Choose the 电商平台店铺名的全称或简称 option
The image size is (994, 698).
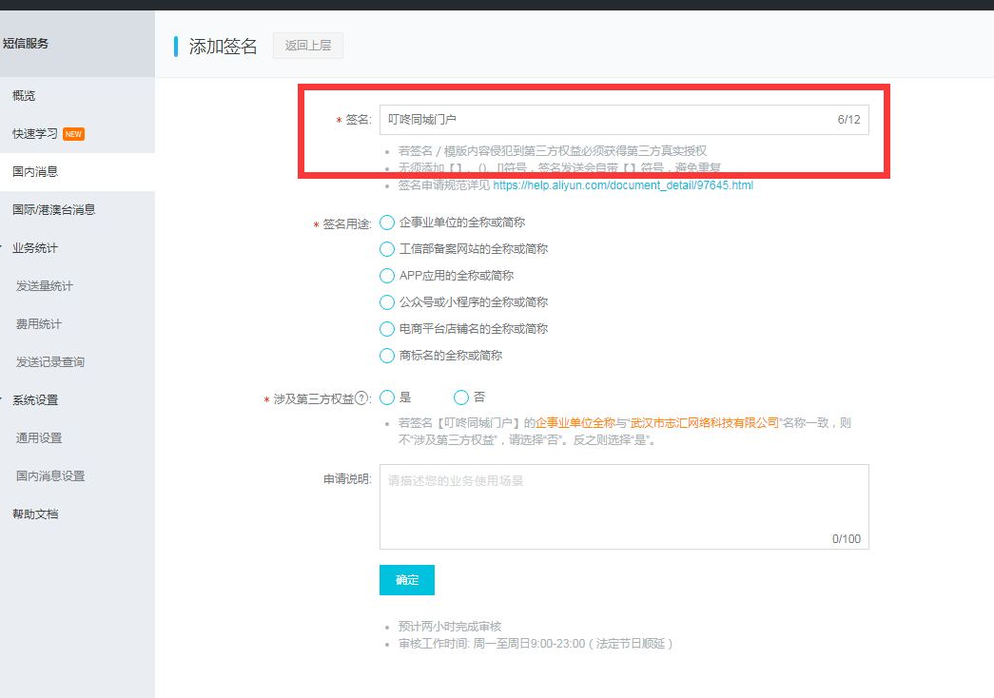coord(387,329)
